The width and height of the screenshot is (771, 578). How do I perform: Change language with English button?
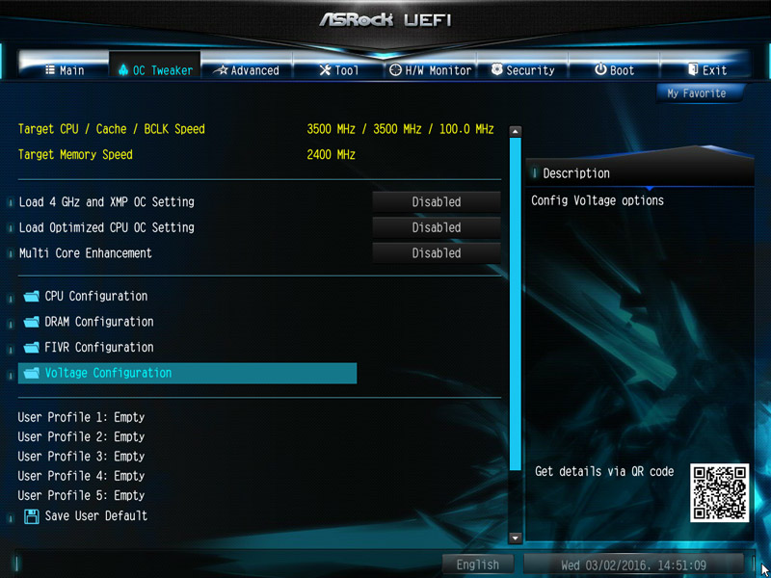477,565
